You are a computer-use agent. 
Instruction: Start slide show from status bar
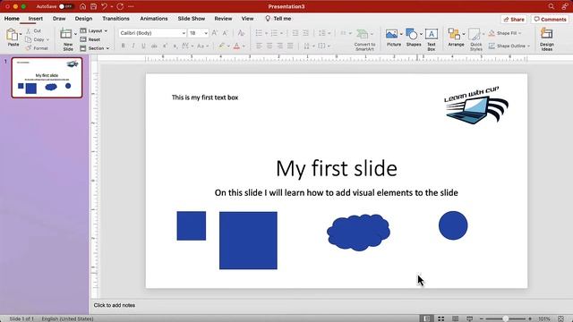coord(469,318)
